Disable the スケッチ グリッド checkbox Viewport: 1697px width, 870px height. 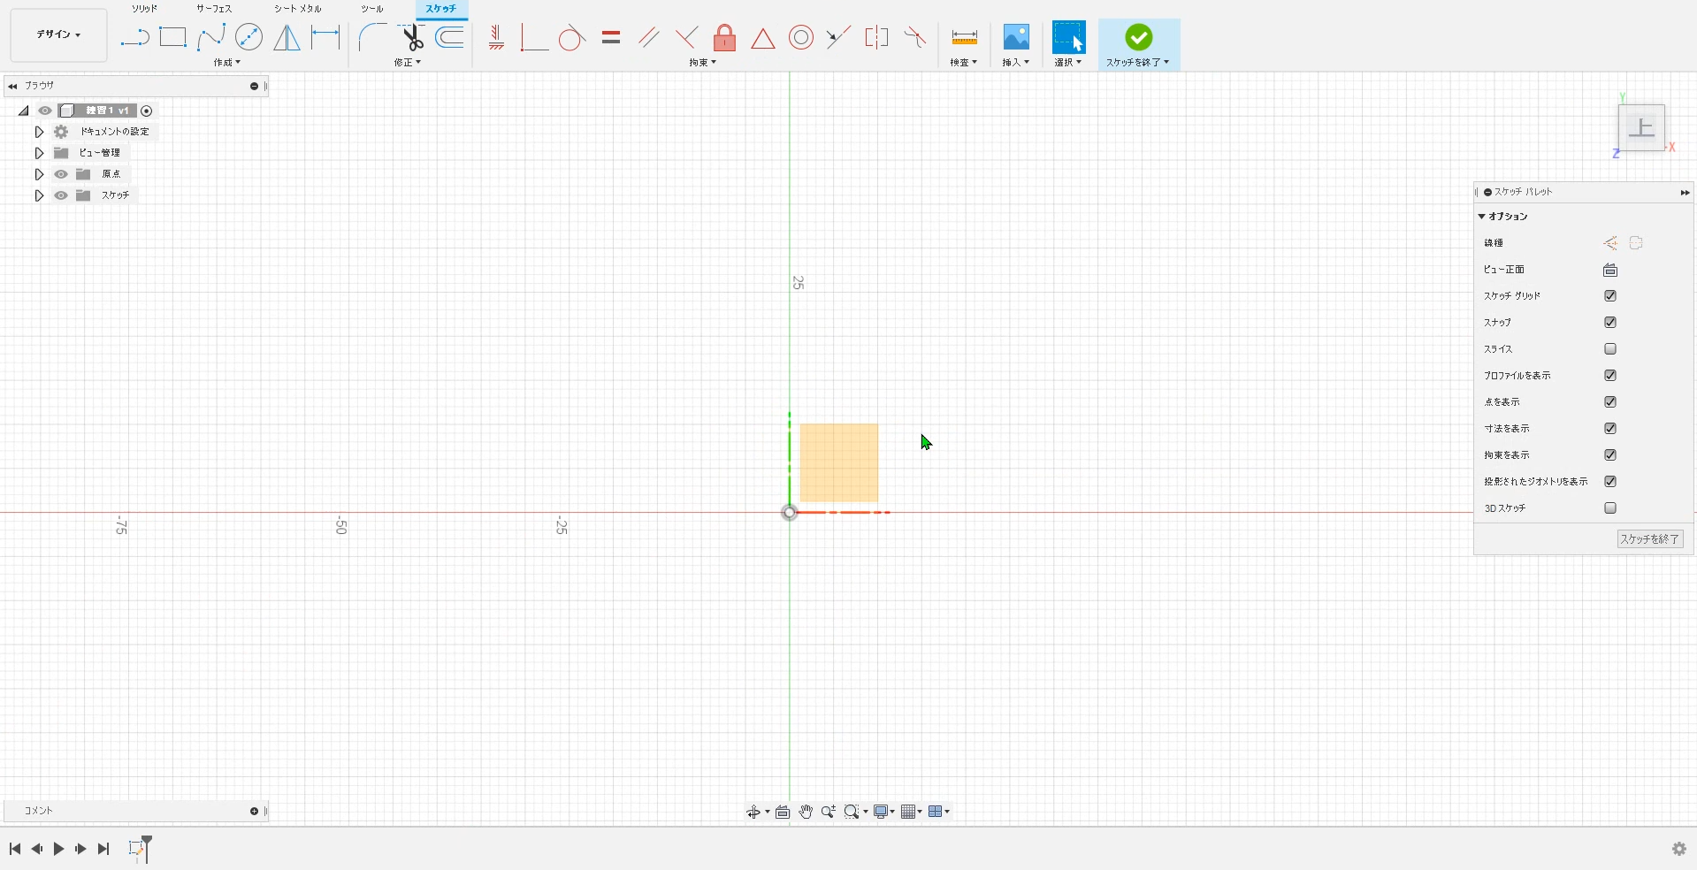point(1609,296)
